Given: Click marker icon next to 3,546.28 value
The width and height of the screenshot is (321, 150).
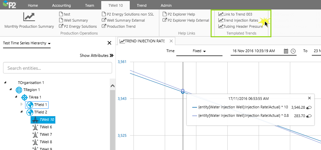Looking at the screenshot, I should (x=309, y=107).
